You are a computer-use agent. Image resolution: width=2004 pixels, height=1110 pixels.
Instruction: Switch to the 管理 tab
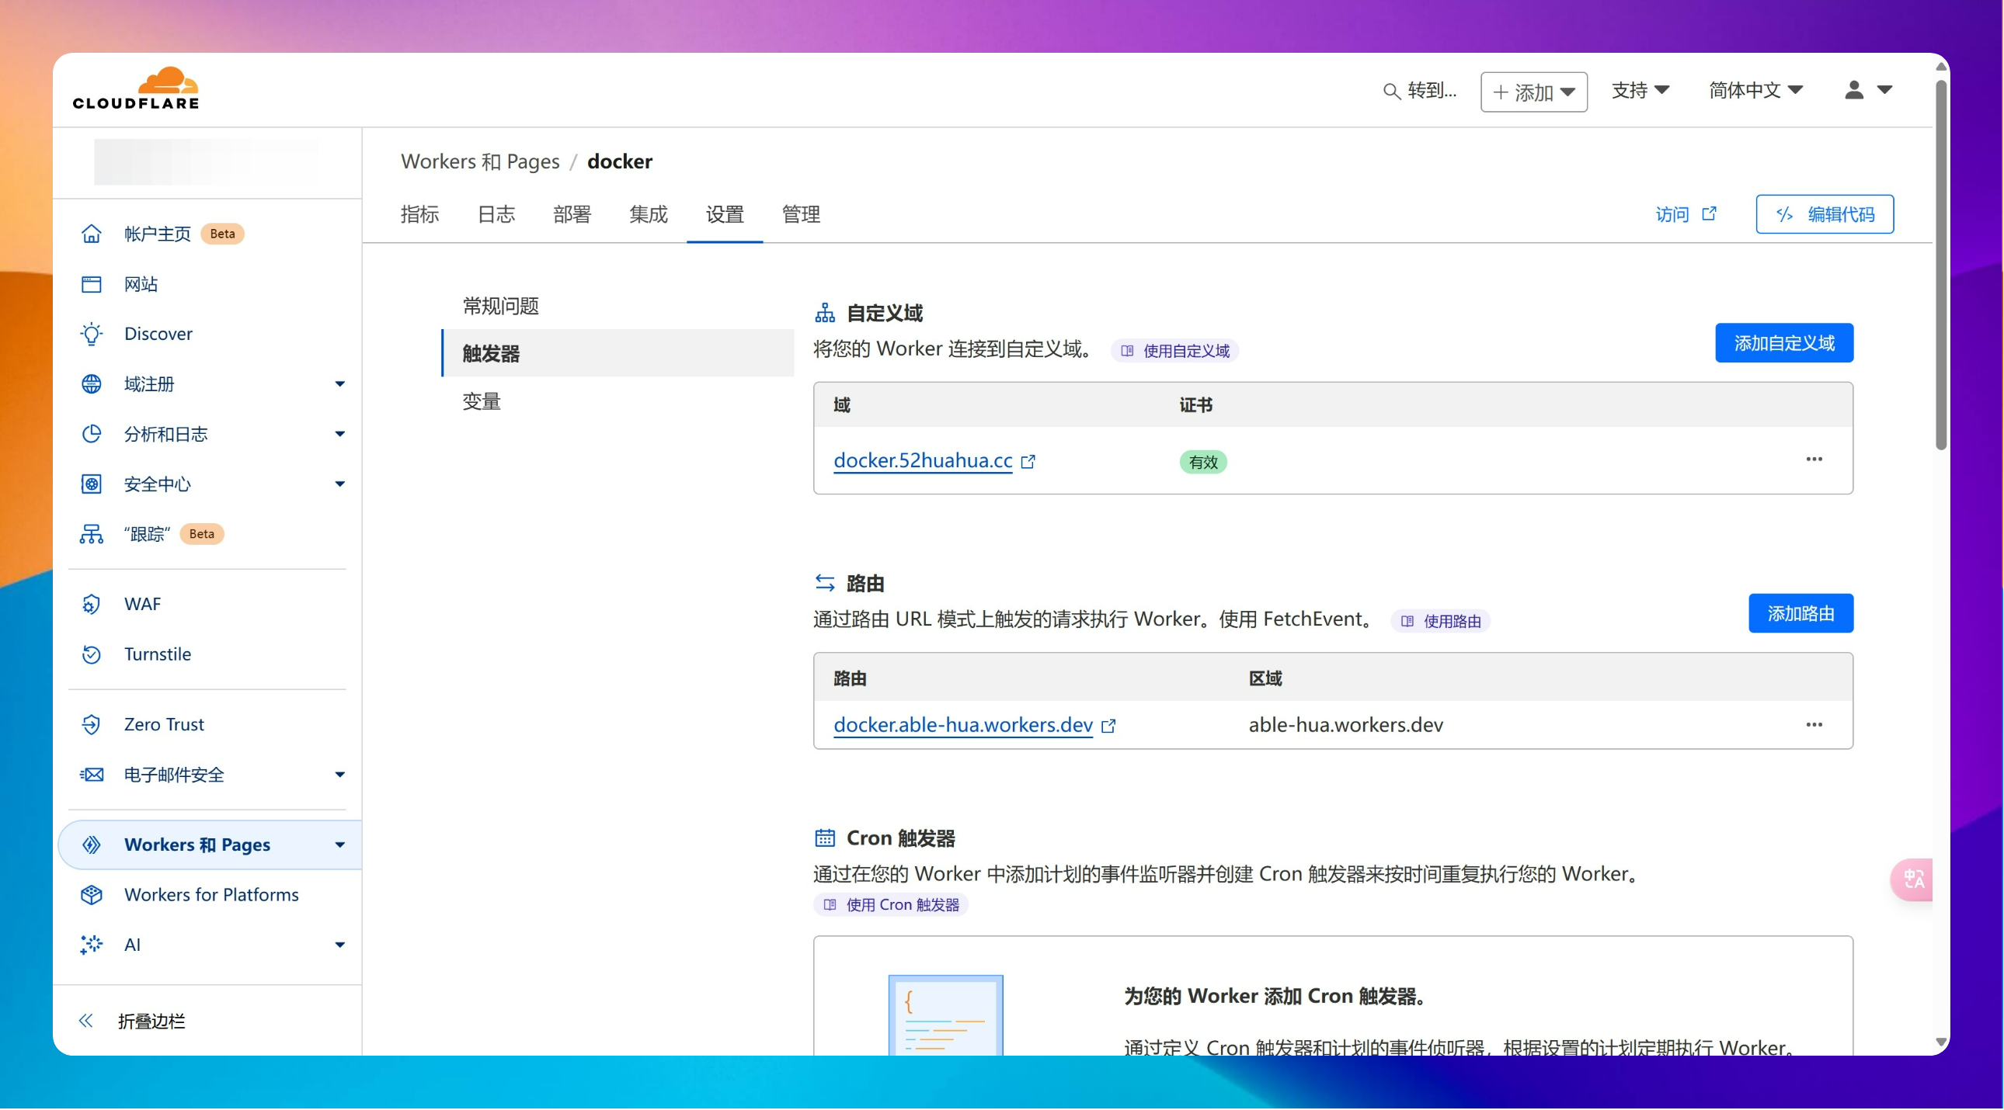pyautogui.click(x=801, y=214)
